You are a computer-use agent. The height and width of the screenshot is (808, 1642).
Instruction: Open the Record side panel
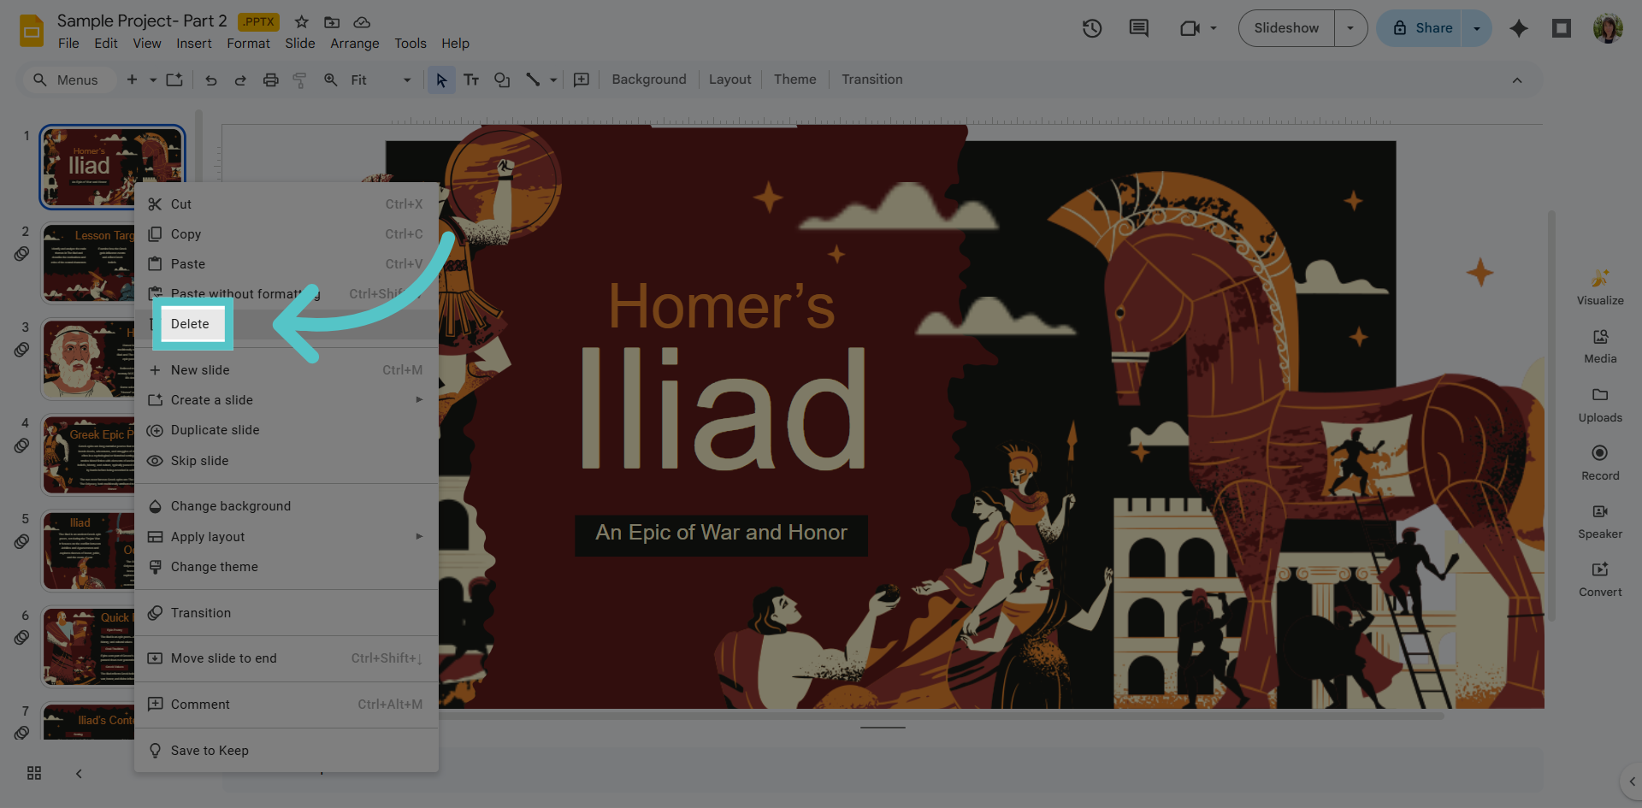(x=1600, y=463)
